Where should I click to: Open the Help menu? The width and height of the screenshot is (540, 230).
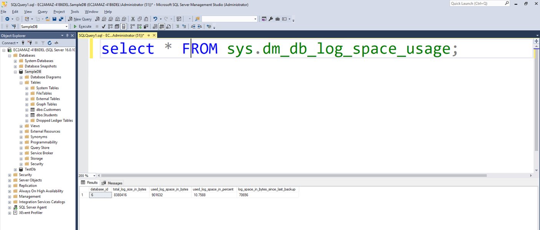click(108, 12)
